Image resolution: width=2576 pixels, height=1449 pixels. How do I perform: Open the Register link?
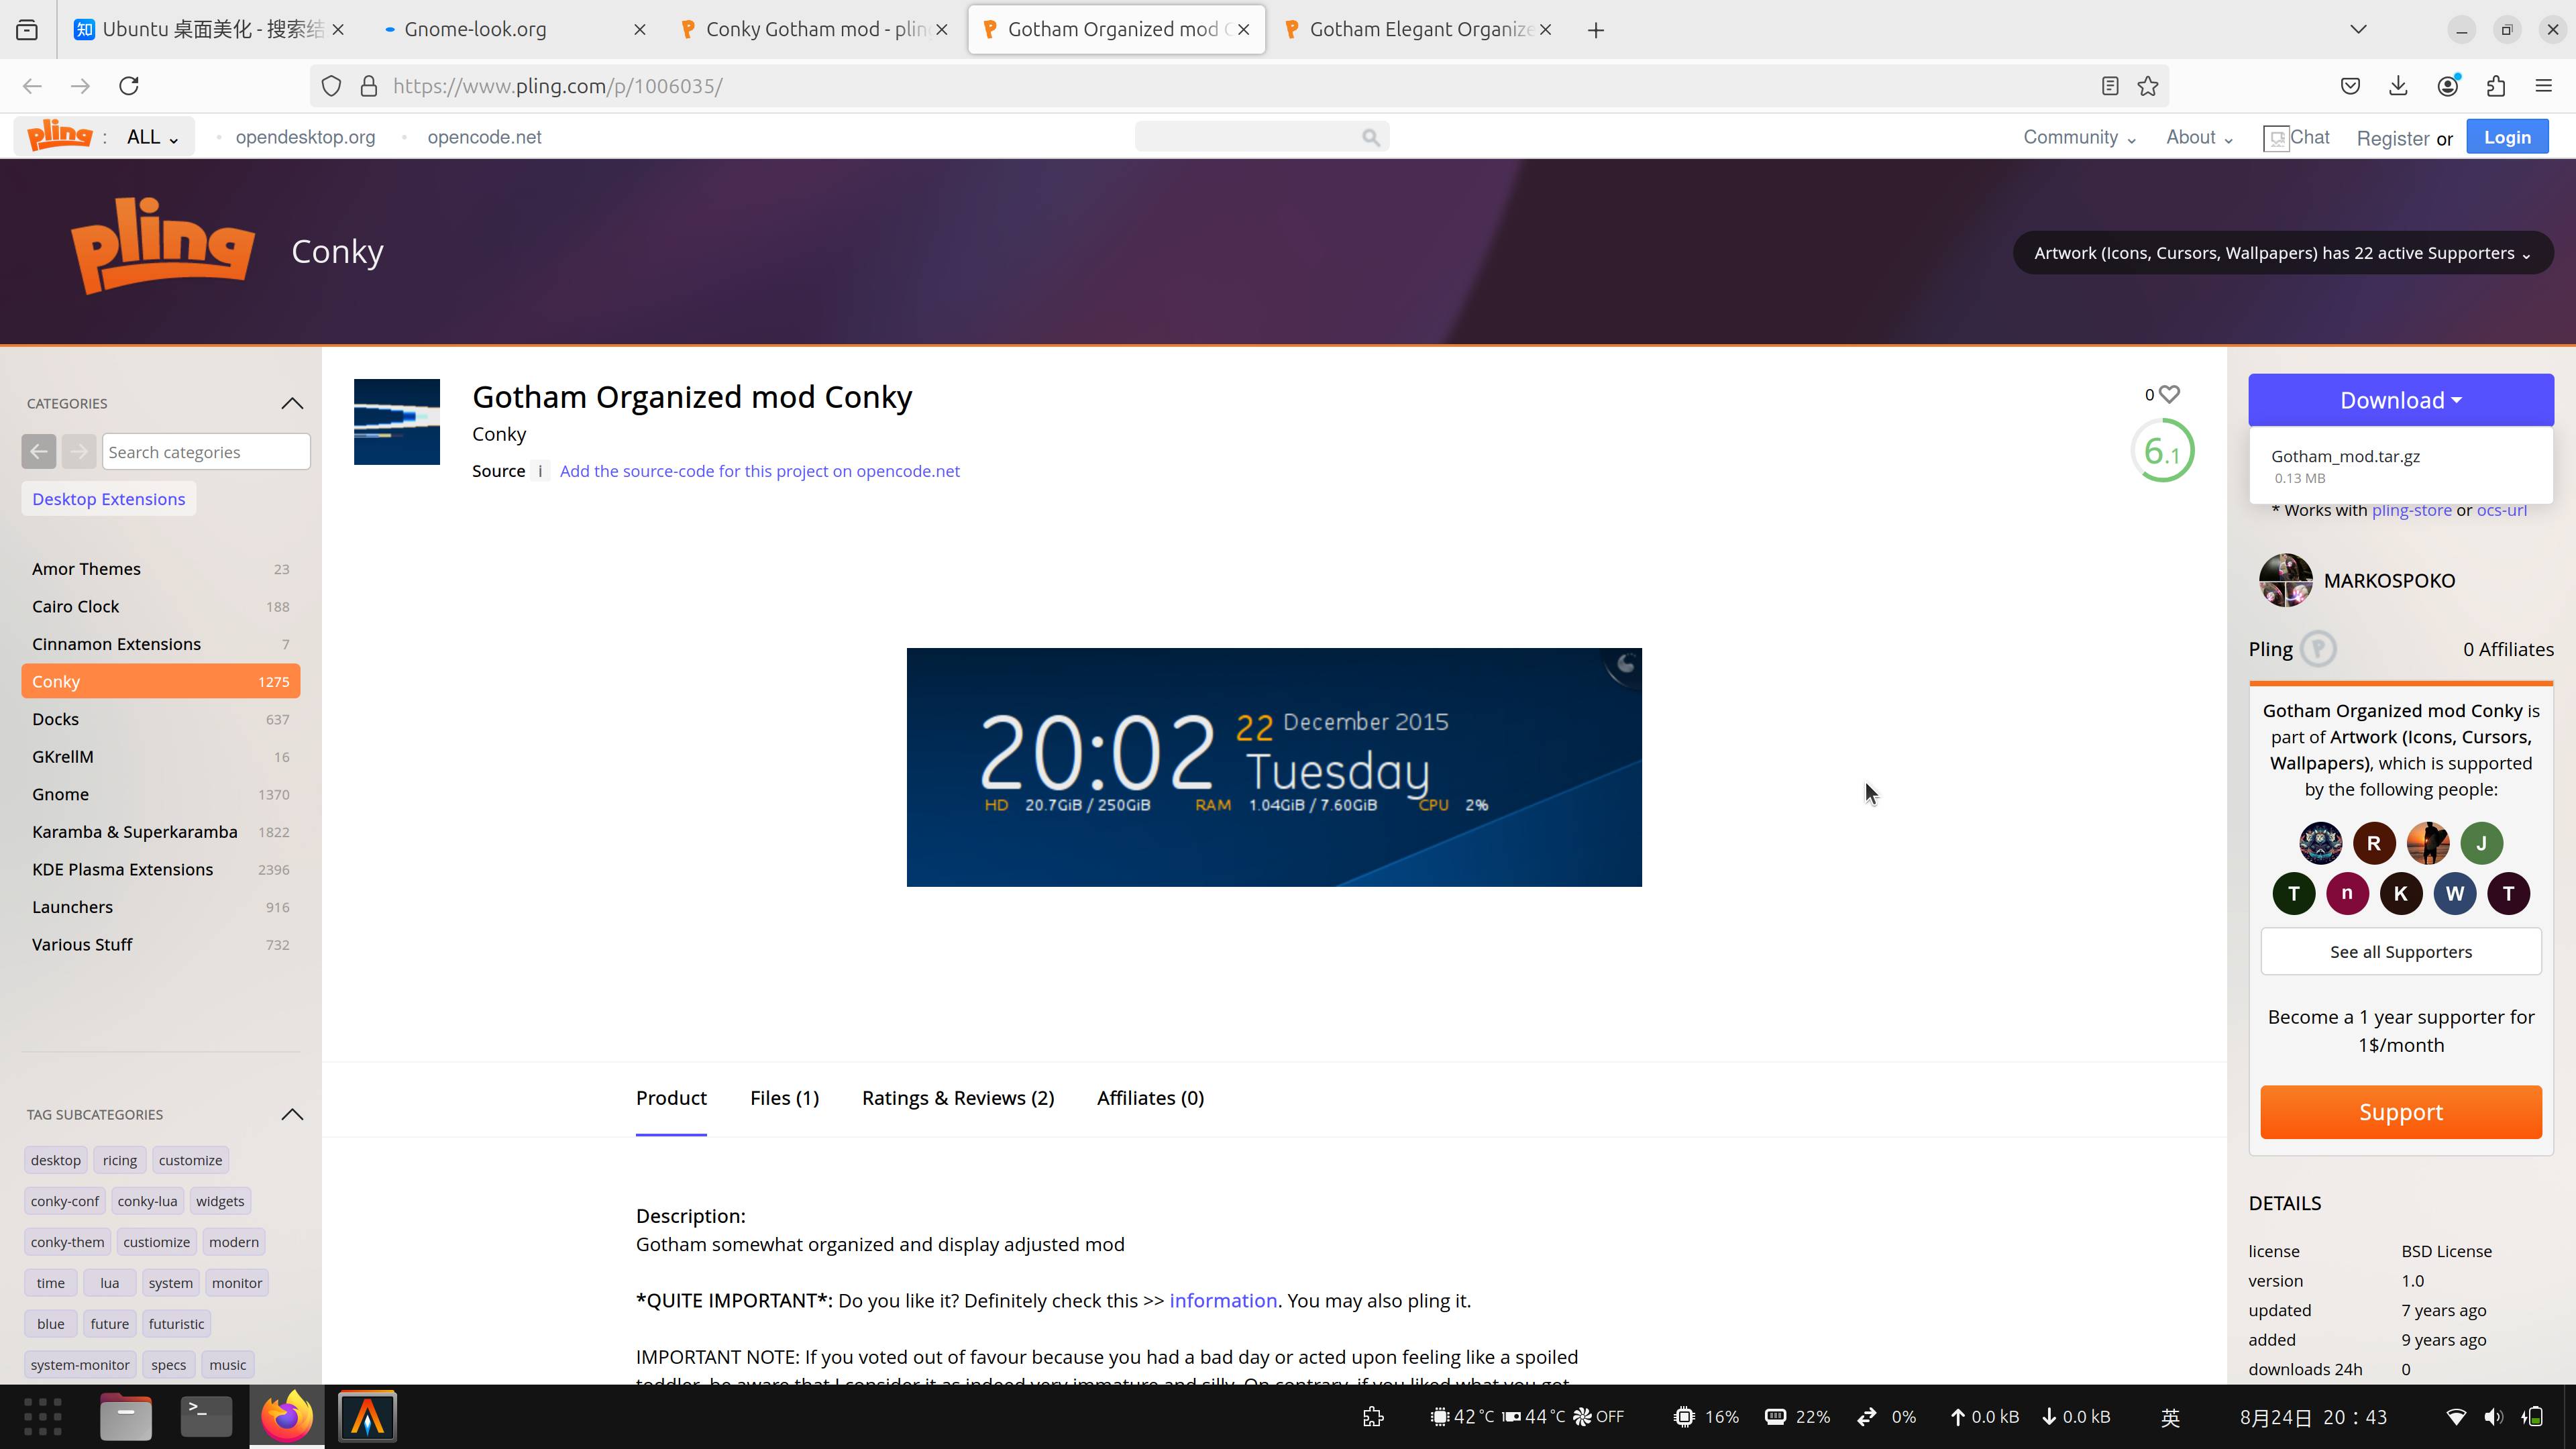coord(2392,138)
